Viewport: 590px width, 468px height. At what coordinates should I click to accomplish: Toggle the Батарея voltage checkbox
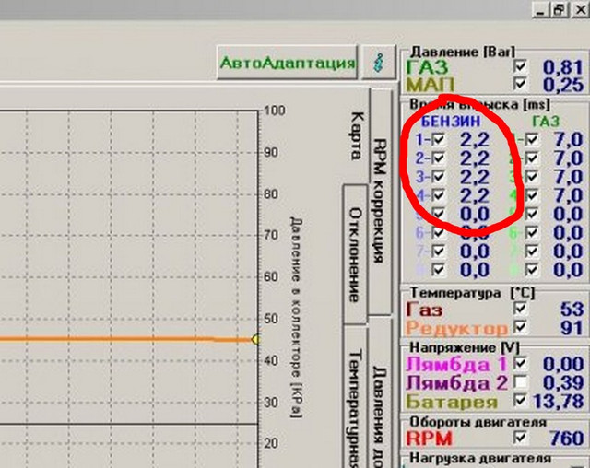click(x=523, y=401)
